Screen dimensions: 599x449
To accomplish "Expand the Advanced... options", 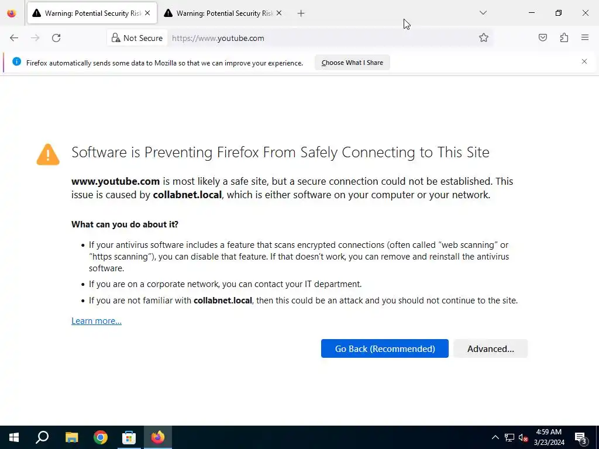I will 491,348.
